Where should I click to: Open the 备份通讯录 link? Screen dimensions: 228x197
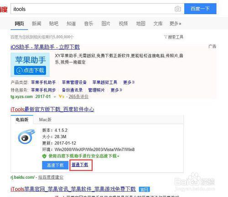(72, 90)
